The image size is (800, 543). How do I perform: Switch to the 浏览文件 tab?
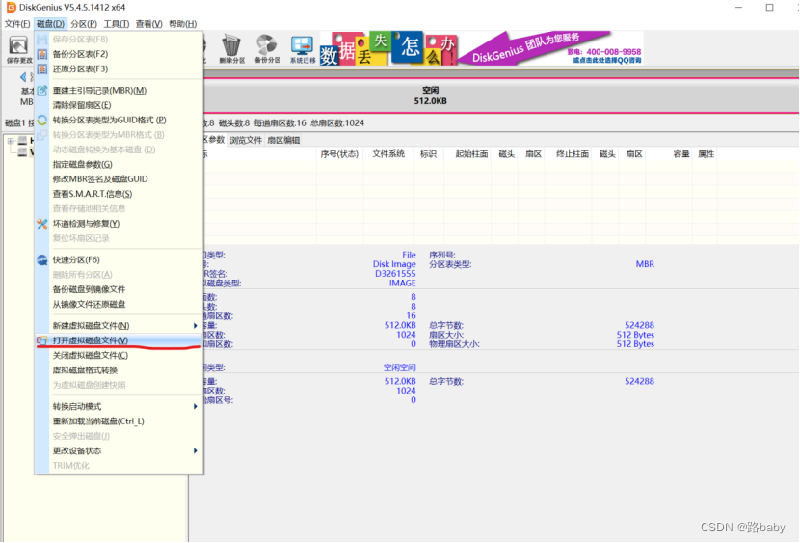tap(246, 141)
